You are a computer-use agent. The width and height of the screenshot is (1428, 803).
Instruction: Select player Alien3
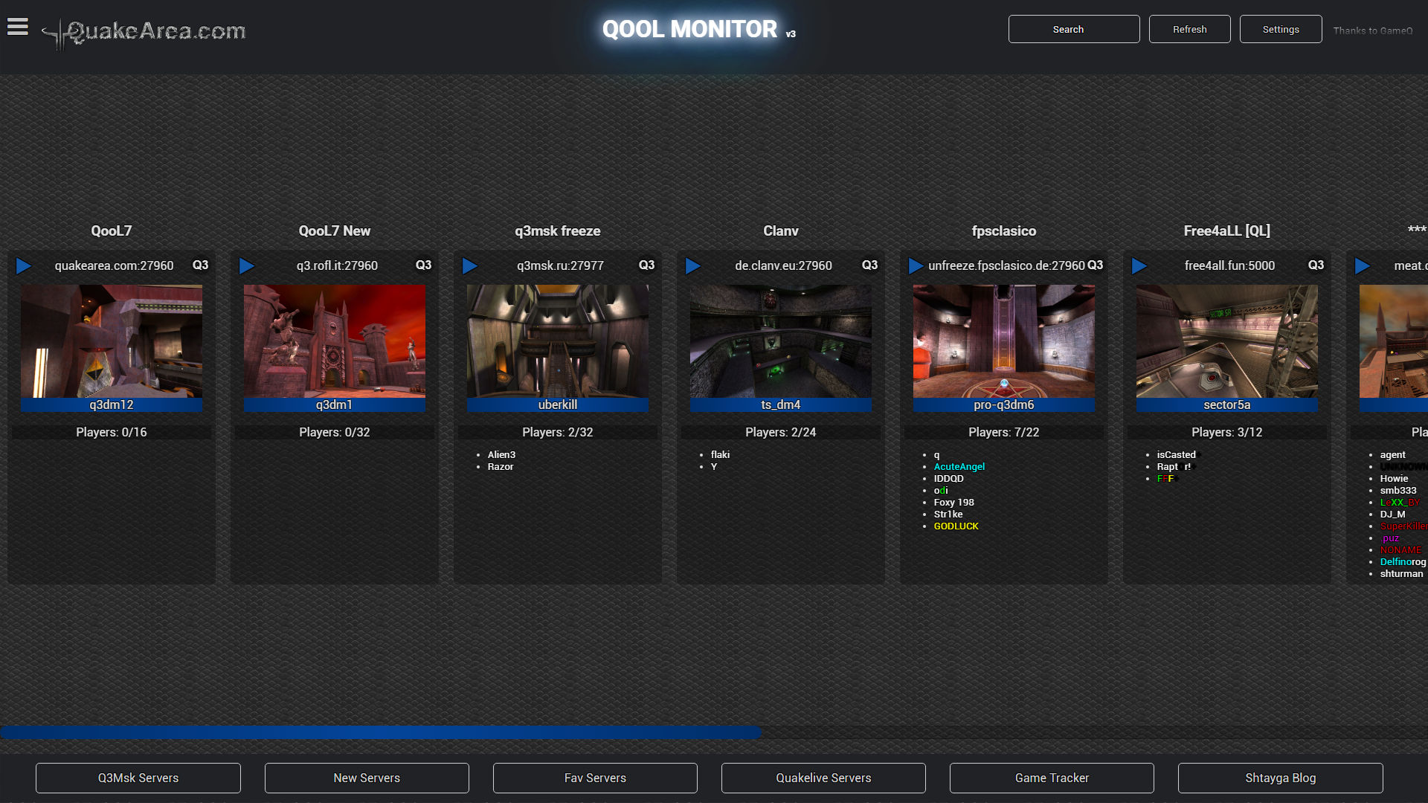pos(501,455)
